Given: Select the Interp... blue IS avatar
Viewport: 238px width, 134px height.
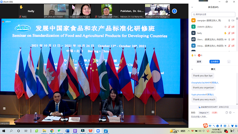Looking at the screenshot, I should click(x=193, y=46).
